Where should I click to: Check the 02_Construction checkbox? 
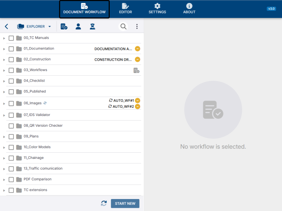(11, 60)
